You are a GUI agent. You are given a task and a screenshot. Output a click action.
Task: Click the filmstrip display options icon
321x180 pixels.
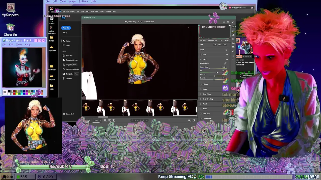coord(105,120)
